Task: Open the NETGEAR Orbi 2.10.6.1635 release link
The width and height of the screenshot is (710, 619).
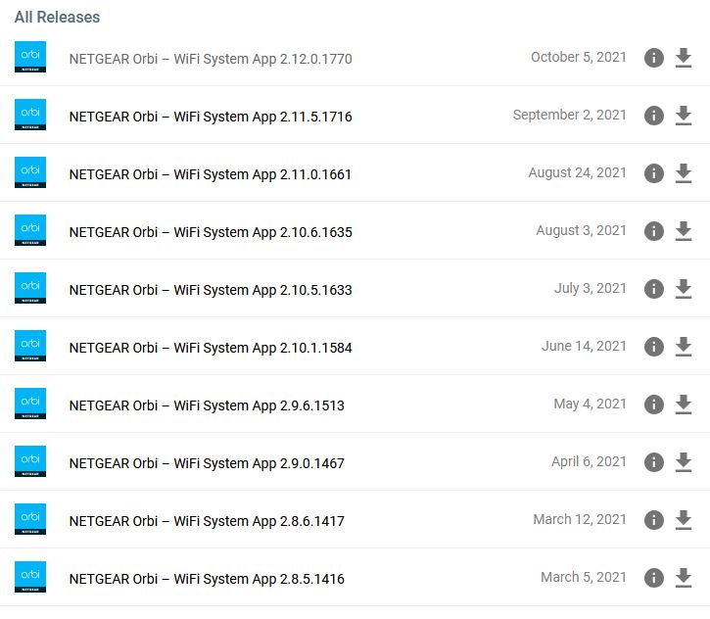Action: click(211, 232)
